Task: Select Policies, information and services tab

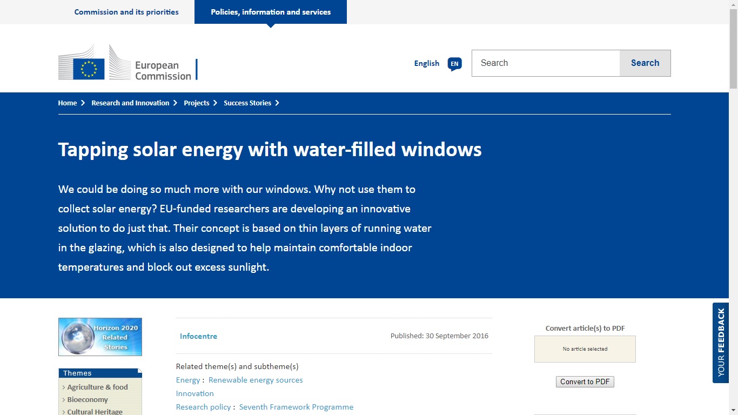Action: (271, 12)
